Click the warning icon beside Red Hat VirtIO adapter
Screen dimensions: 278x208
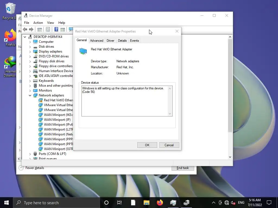pyautogui.click(x=41, y=100)
